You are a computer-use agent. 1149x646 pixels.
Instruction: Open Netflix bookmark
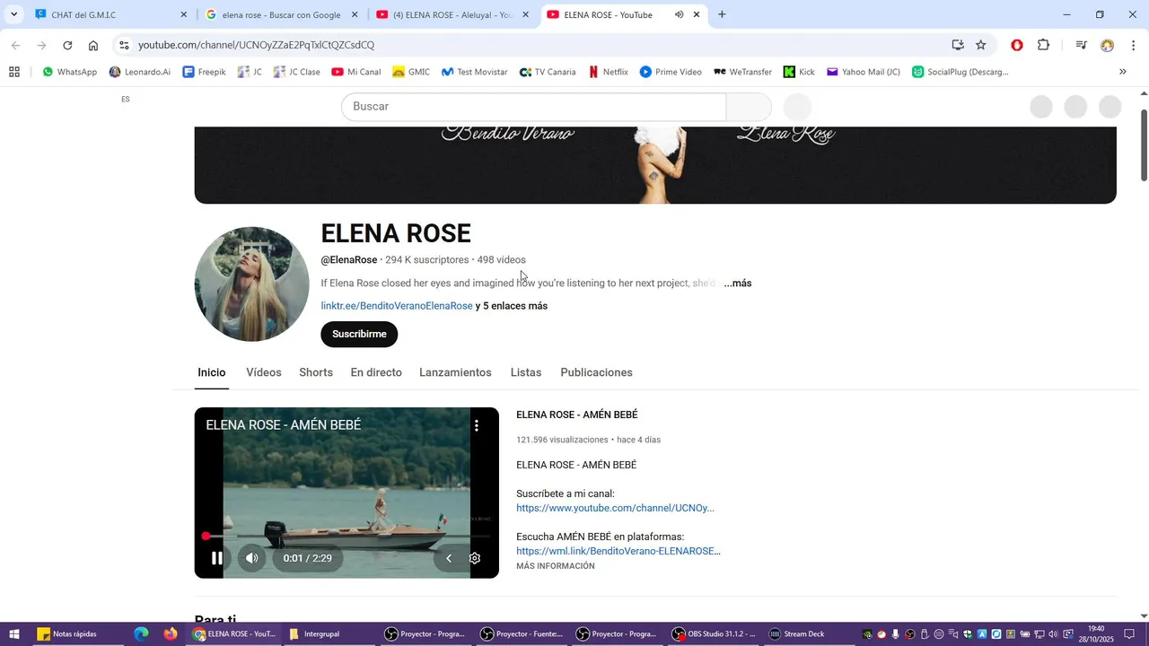click(x=608, y=72)
